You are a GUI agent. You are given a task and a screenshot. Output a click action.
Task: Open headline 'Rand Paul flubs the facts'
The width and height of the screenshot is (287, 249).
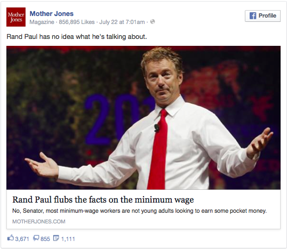click(103, 199)
